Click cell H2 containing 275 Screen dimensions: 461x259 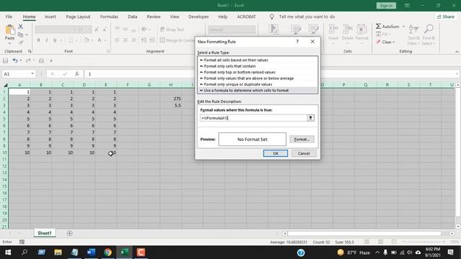171,99
